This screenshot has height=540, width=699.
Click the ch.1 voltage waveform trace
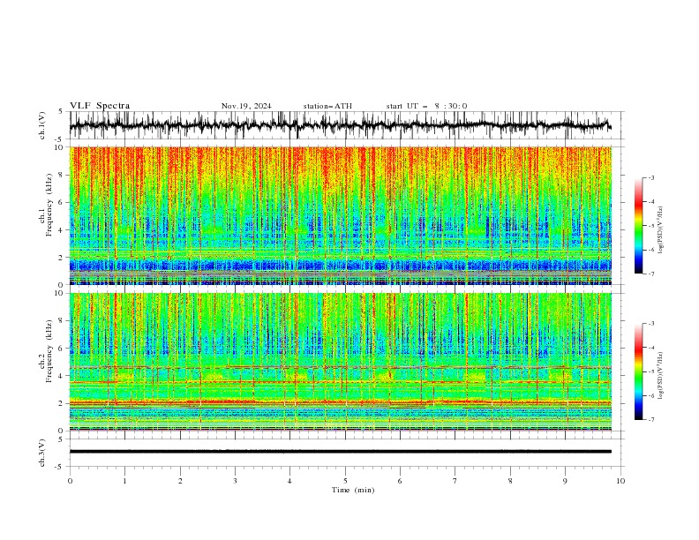click(x=340, y=124)
